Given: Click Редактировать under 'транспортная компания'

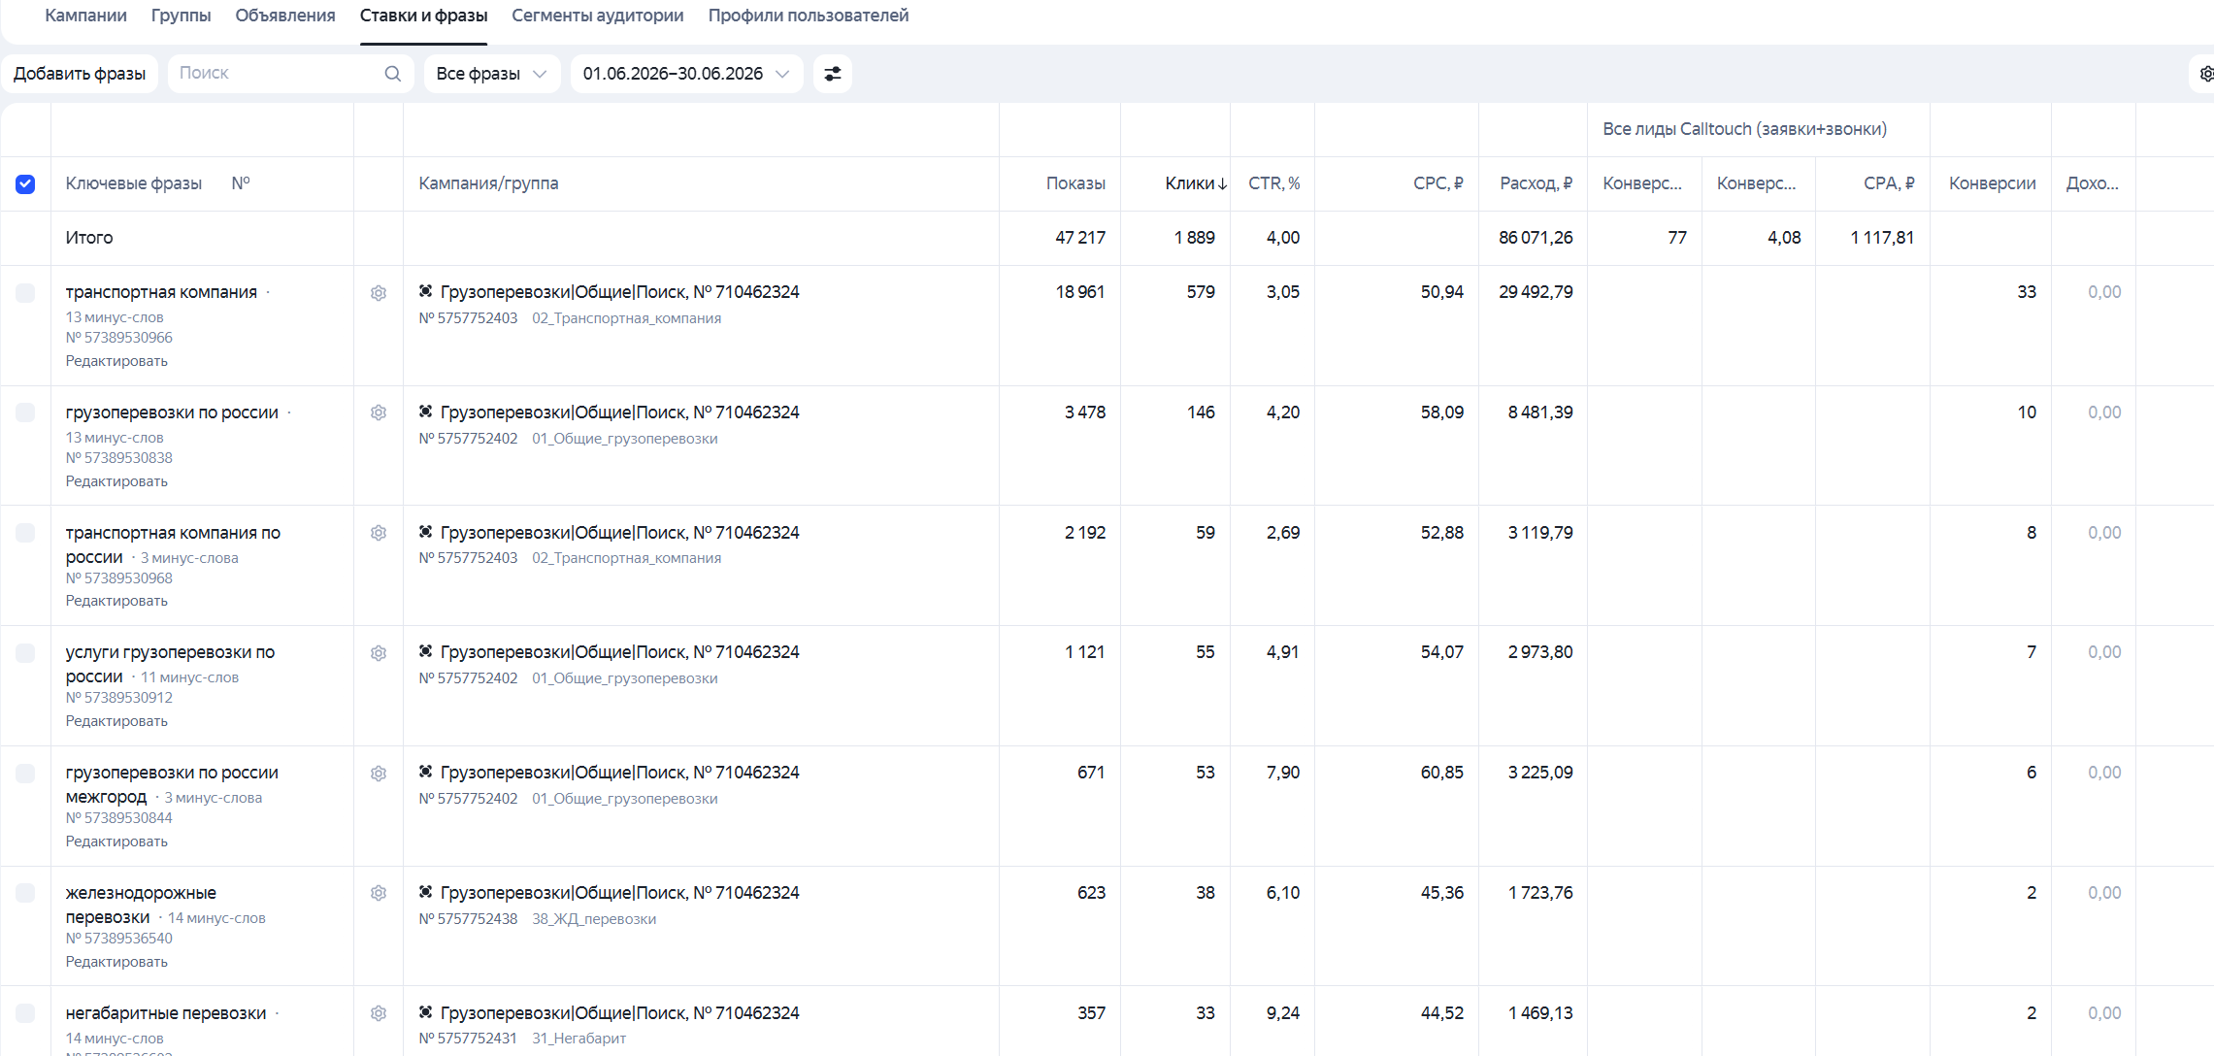Looking at the screenshot, I should tap(116, 361).
